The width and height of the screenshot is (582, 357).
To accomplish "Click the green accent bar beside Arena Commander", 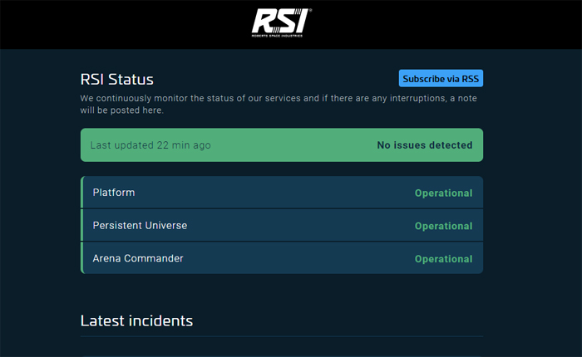I will point(81,258).
